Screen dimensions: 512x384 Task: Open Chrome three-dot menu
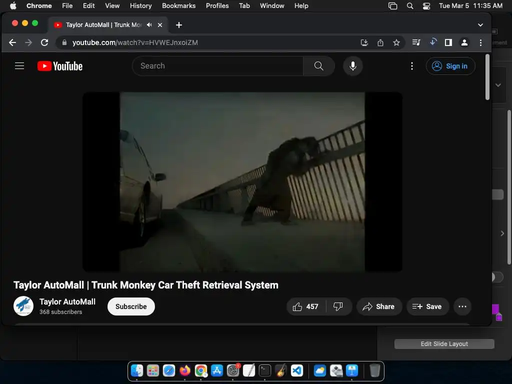(x=480, y=42)
